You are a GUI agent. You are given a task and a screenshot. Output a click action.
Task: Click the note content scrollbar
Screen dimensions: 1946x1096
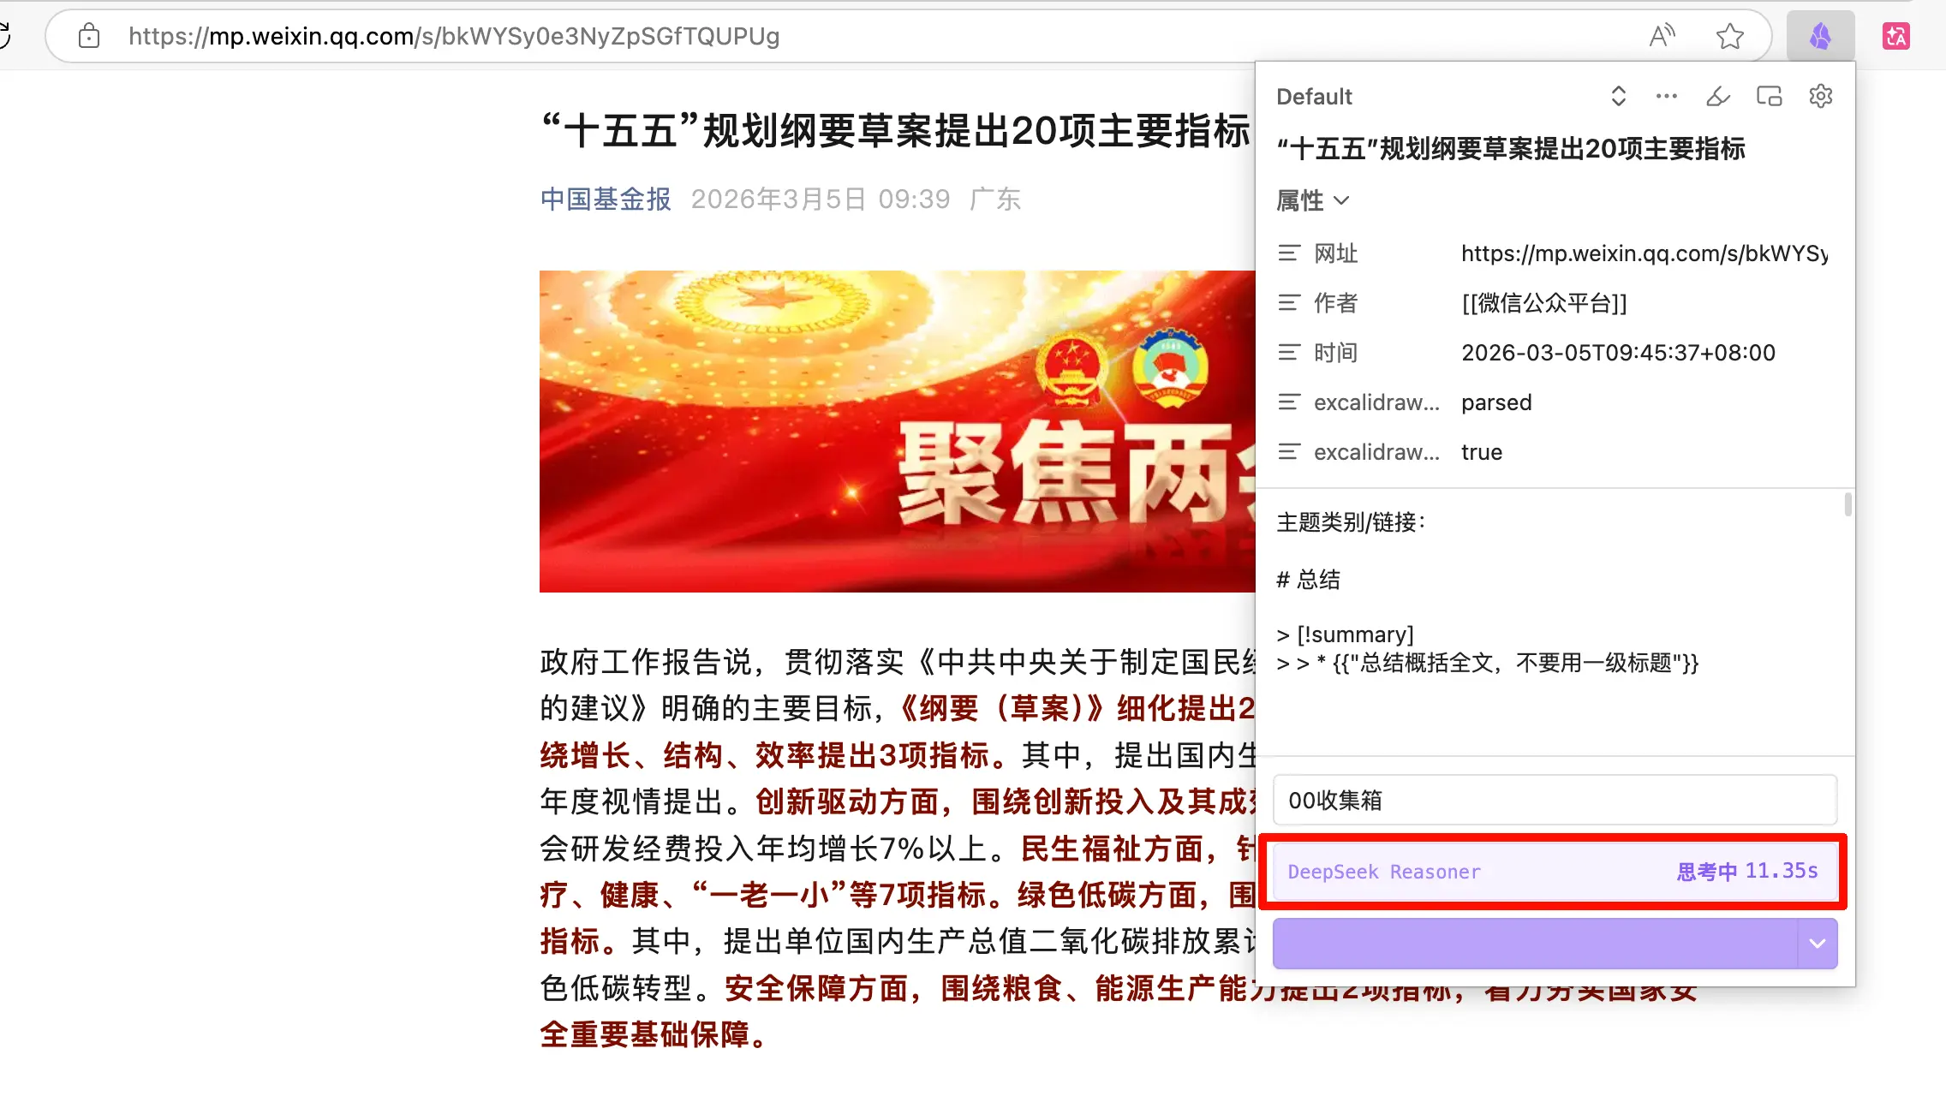(1848, 504)
